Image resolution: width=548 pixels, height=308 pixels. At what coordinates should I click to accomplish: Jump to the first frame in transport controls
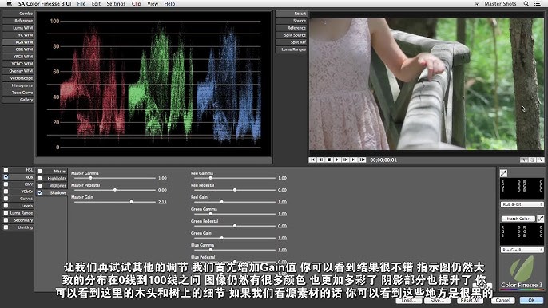pos(312,160)
